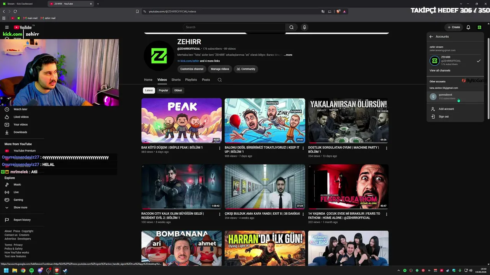Open options menu for BAK KÖTÜ DÜŞEN video
The width and height of the screenshot is (490, 275).
(220, 148)
